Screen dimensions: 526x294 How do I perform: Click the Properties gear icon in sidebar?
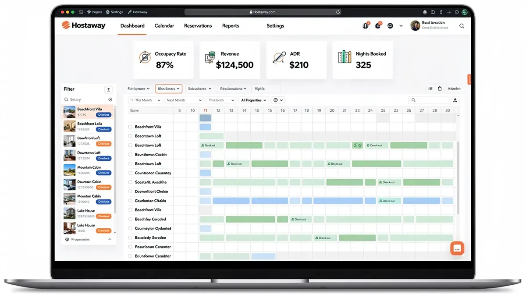click(67, 239)
